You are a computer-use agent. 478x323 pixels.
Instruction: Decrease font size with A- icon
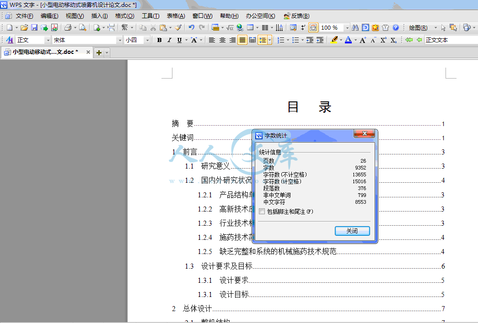pyautogui.click(x=373, y=40)
